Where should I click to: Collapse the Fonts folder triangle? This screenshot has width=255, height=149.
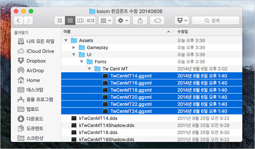pos(81,62)
